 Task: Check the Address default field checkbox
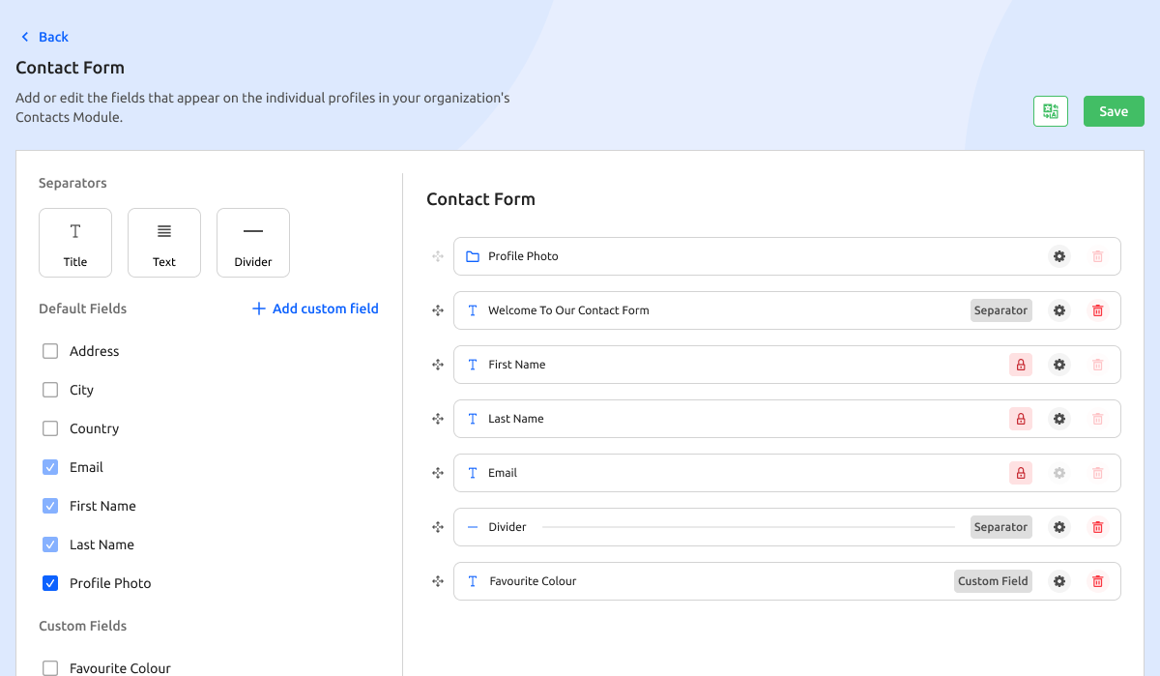50,351
